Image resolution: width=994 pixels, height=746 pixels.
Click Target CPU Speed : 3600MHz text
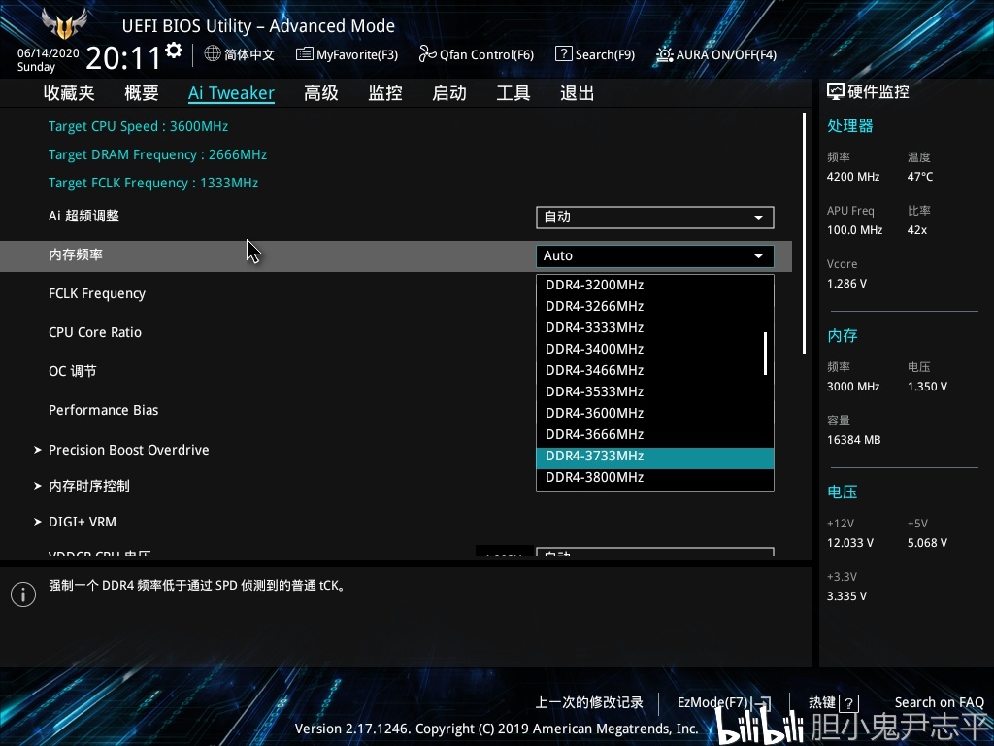click(138, 126)
